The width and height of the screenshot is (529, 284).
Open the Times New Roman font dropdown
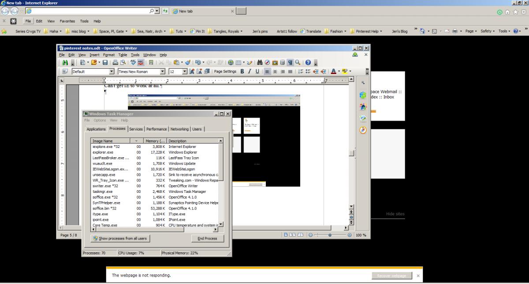pyautogui.click(x=163, y=71)
